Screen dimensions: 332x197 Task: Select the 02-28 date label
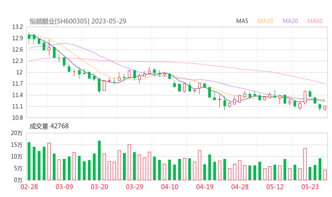(x=29, y=187)
